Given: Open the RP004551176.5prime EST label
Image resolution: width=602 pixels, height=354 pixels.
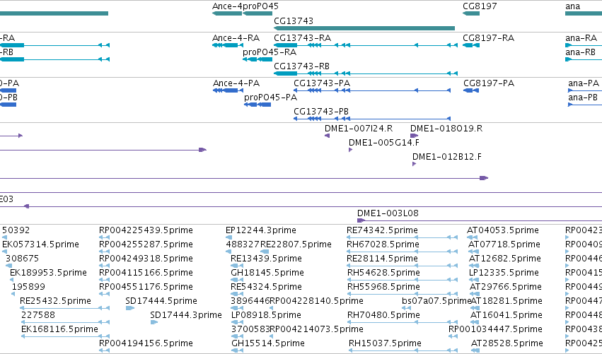Looking at the screenshot, I should [146, 287].
